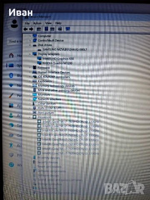Click the Disk drives category icon
150x200 pixels.
pos(35,45)
